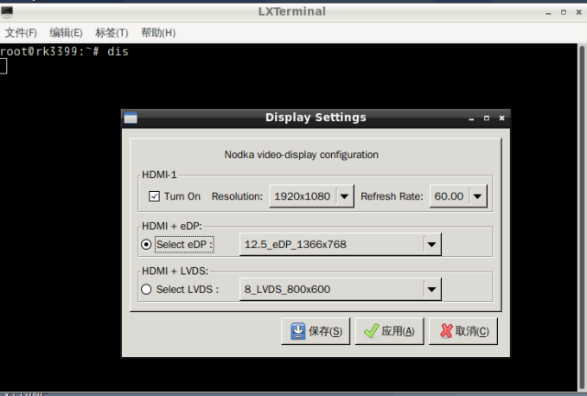
Task: Maximize the Display Settings dialog
Action: [x=487, y=118]
